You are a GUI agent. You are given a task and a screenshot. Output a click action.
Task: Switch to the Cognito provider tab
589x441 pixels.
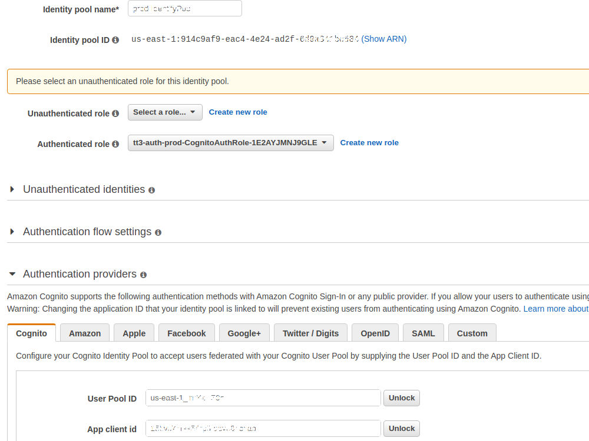point(32,333)
